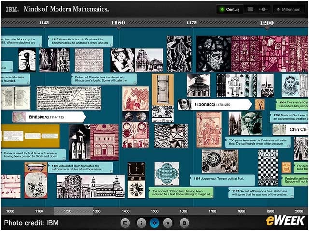This screenshot has width=309, height=231.
Task: Select century 1400 on bottom scale
Action: 126,211
